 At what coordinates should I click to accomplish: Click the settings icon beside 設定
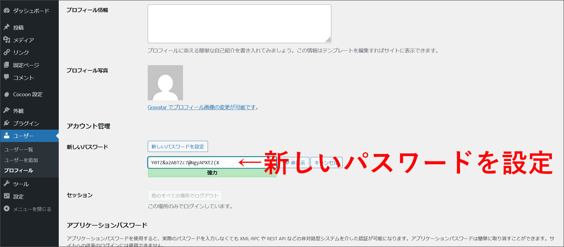[x=6, y=196]
